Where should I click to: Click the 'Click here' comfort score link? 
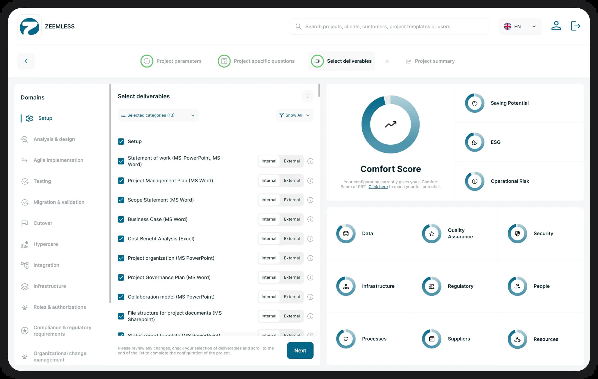[x=378, y=187]
